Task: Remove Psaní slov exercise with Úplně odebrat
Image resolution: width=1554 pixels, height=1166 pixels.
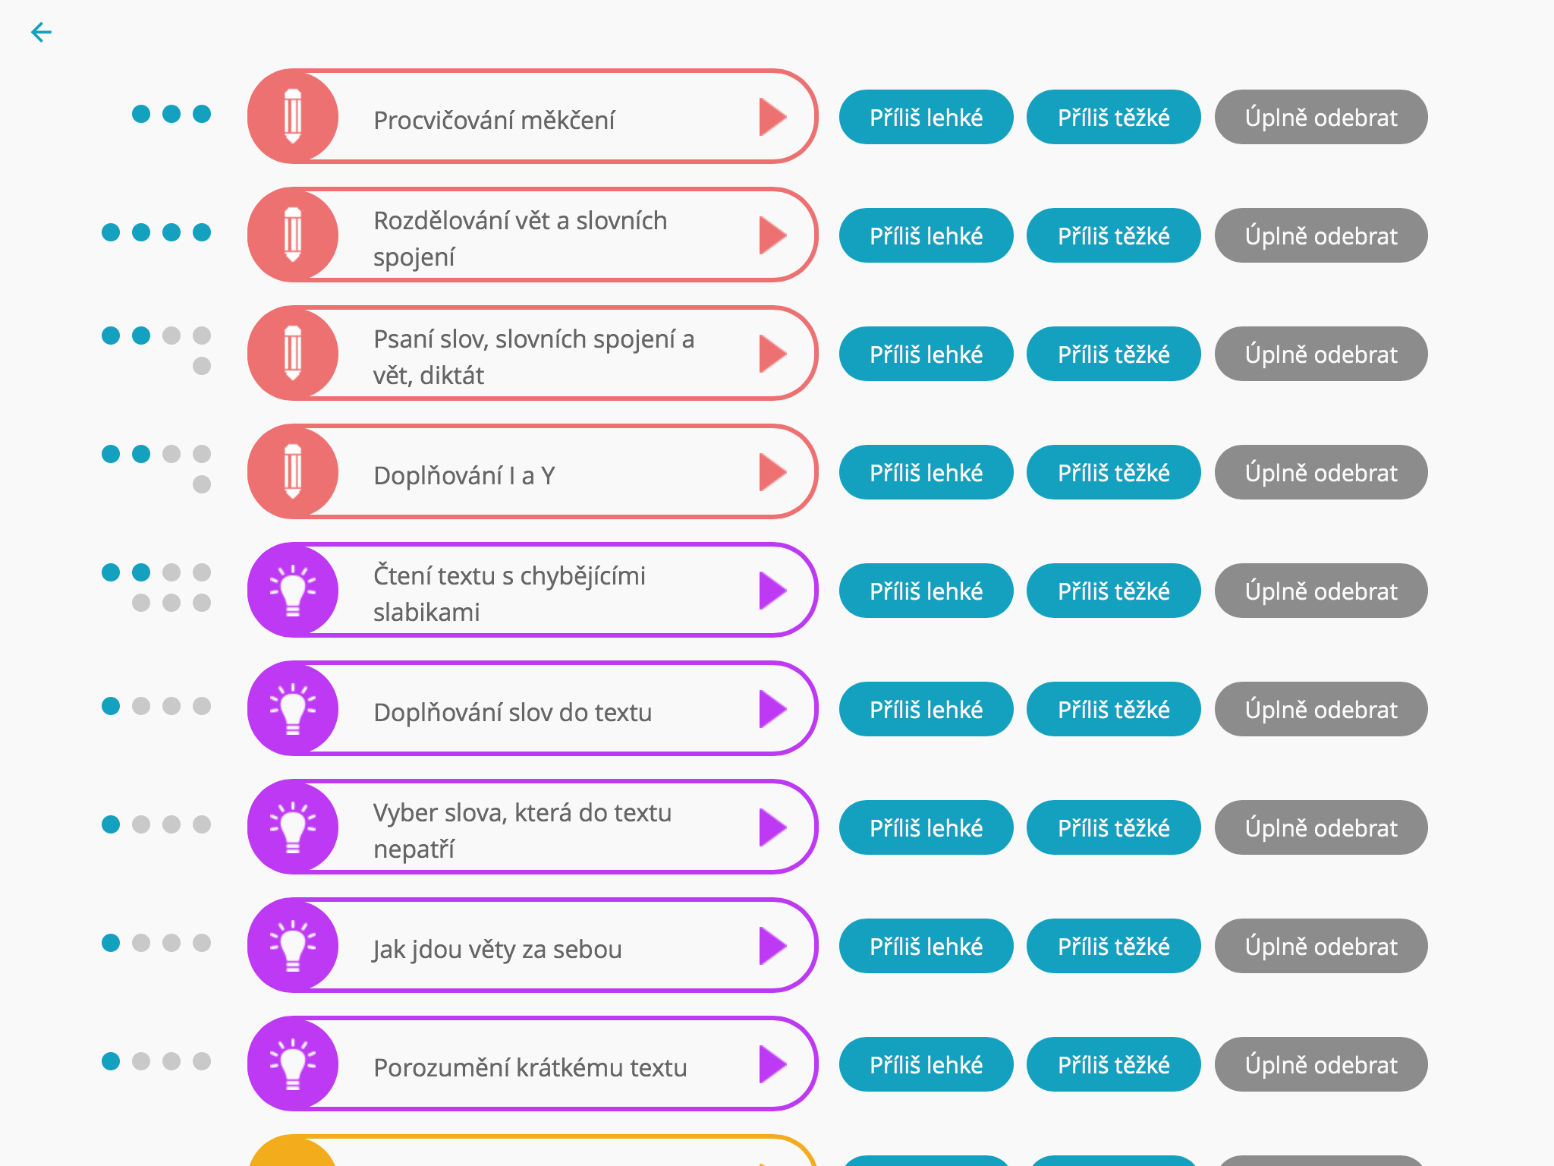Action: [x=1321, y=354]
